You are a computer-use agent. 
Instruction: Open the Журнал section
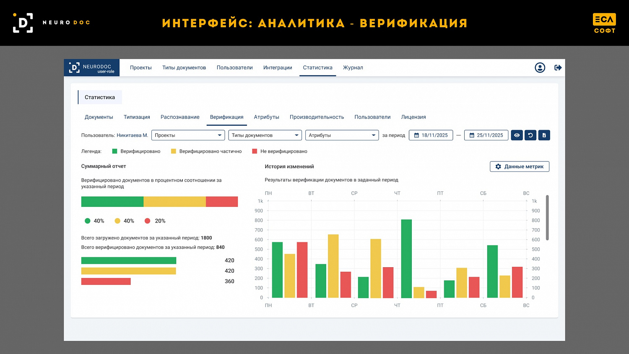353,68
